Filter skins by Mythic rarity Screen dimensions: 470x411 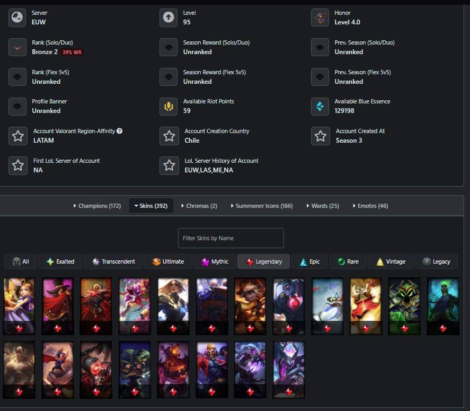tap(215, 261)
